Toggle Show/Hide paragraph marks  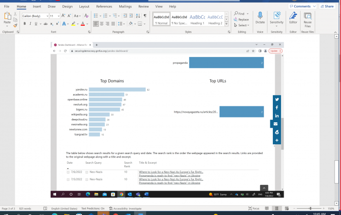point(145,16)
